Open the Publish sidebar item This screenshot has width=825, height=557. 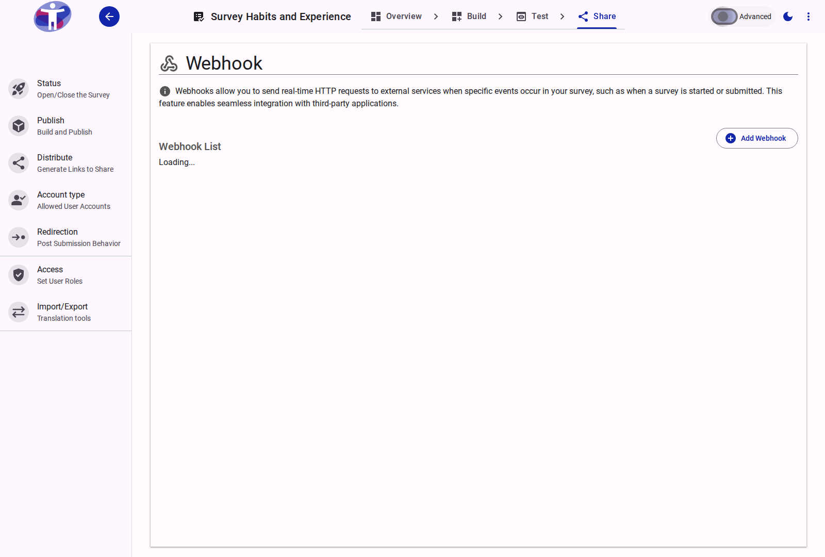66,126
